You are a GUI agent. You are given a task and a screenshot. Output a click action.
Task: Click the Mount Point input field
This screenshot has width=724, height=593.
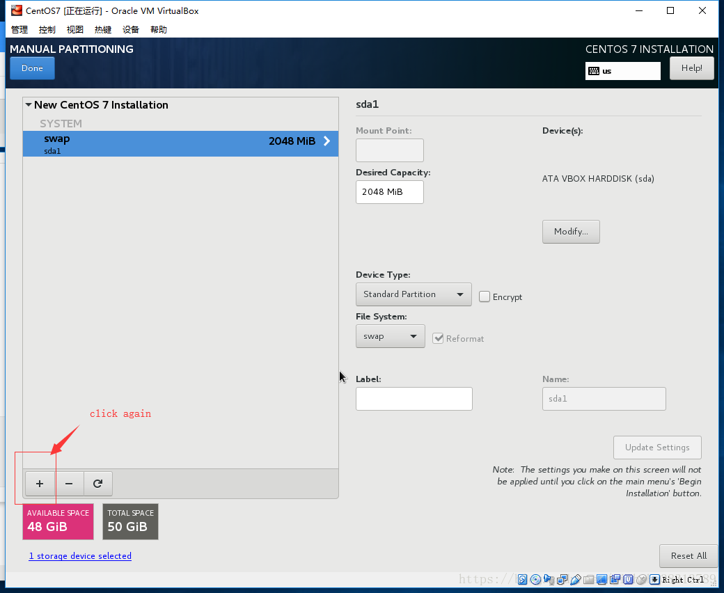pyautogui.click(x=390, y=150)
